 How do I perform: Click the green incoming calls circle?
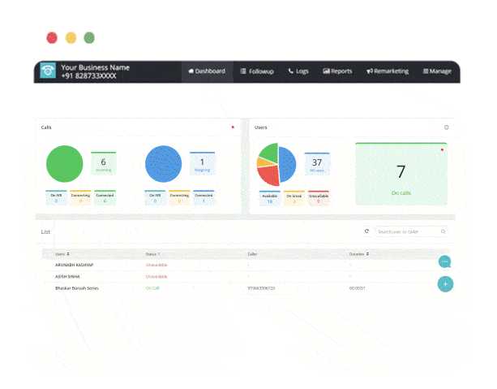[65, 164]
